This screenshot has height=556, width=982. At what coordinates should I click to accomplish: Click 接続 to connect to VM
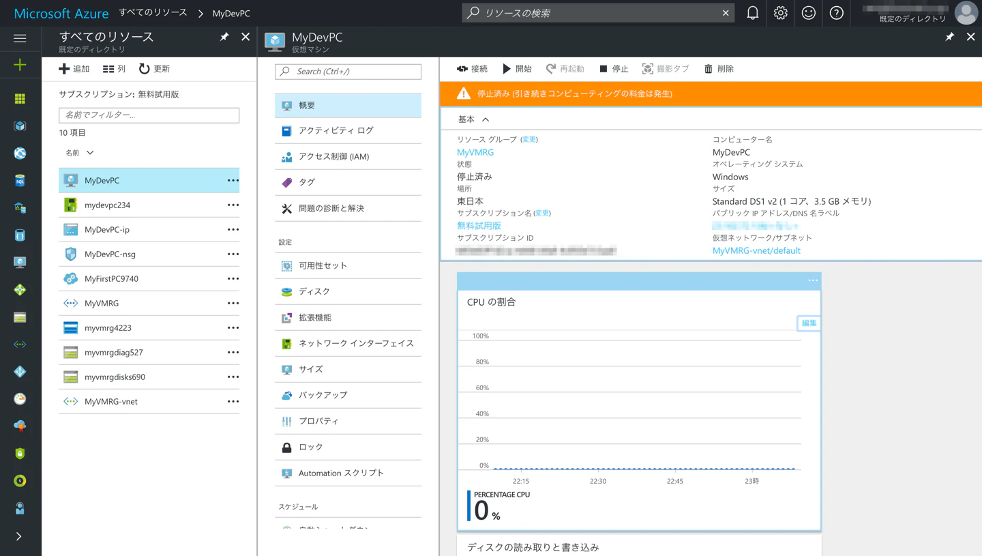pyautogui.click(x=472, y=69)
